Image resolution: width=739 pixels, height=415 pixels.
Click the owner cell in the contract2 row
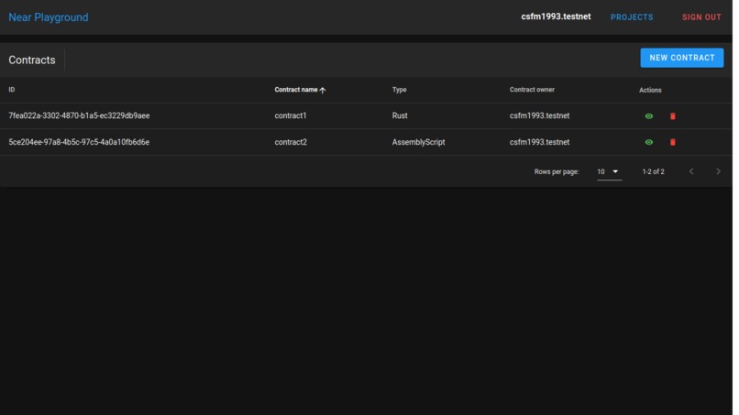[x=539, y=142]
